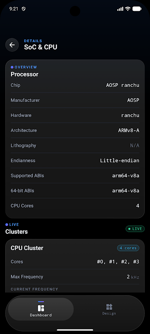Tap the cellular signal bars icon
150x334 pixels.
[x=120, y=9]
